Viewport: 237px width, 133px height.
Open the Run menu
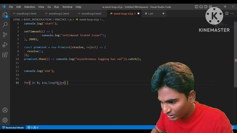tap(57, 7)
